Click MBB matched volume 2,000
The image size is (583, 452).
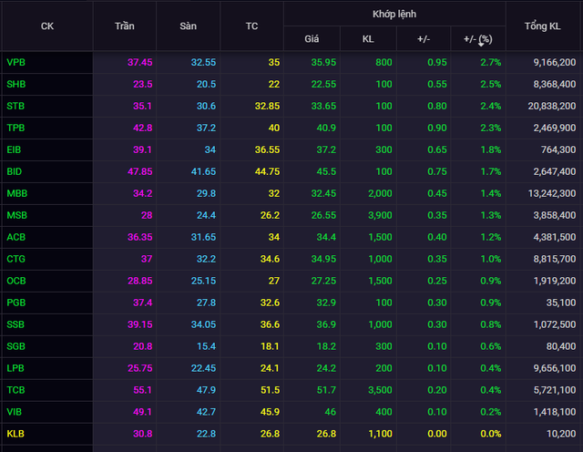tap(380, 193)
